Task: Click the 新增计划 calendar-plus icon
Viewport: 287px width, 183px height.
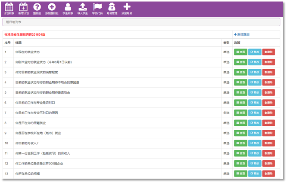Action: click(x=24, y=7)
